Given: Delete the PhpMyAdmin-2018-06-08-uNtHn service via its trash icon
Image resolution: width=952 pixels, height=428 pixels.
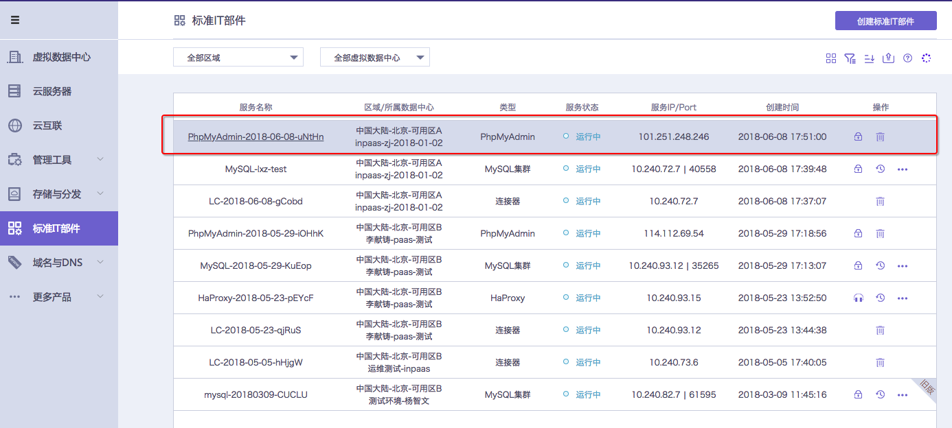Looking at the screenshot, I should click(880, 136).
